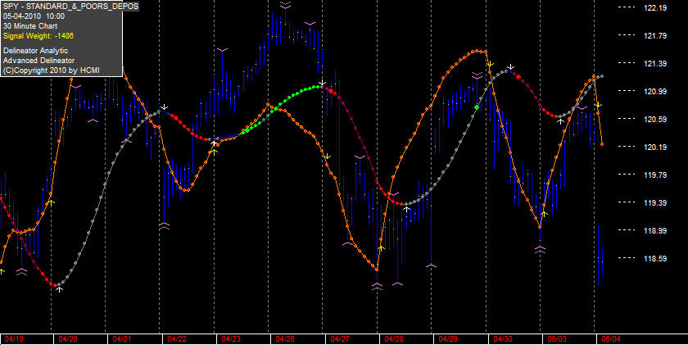Click the Advanced Delineator text in the info box

click(38, 61)
